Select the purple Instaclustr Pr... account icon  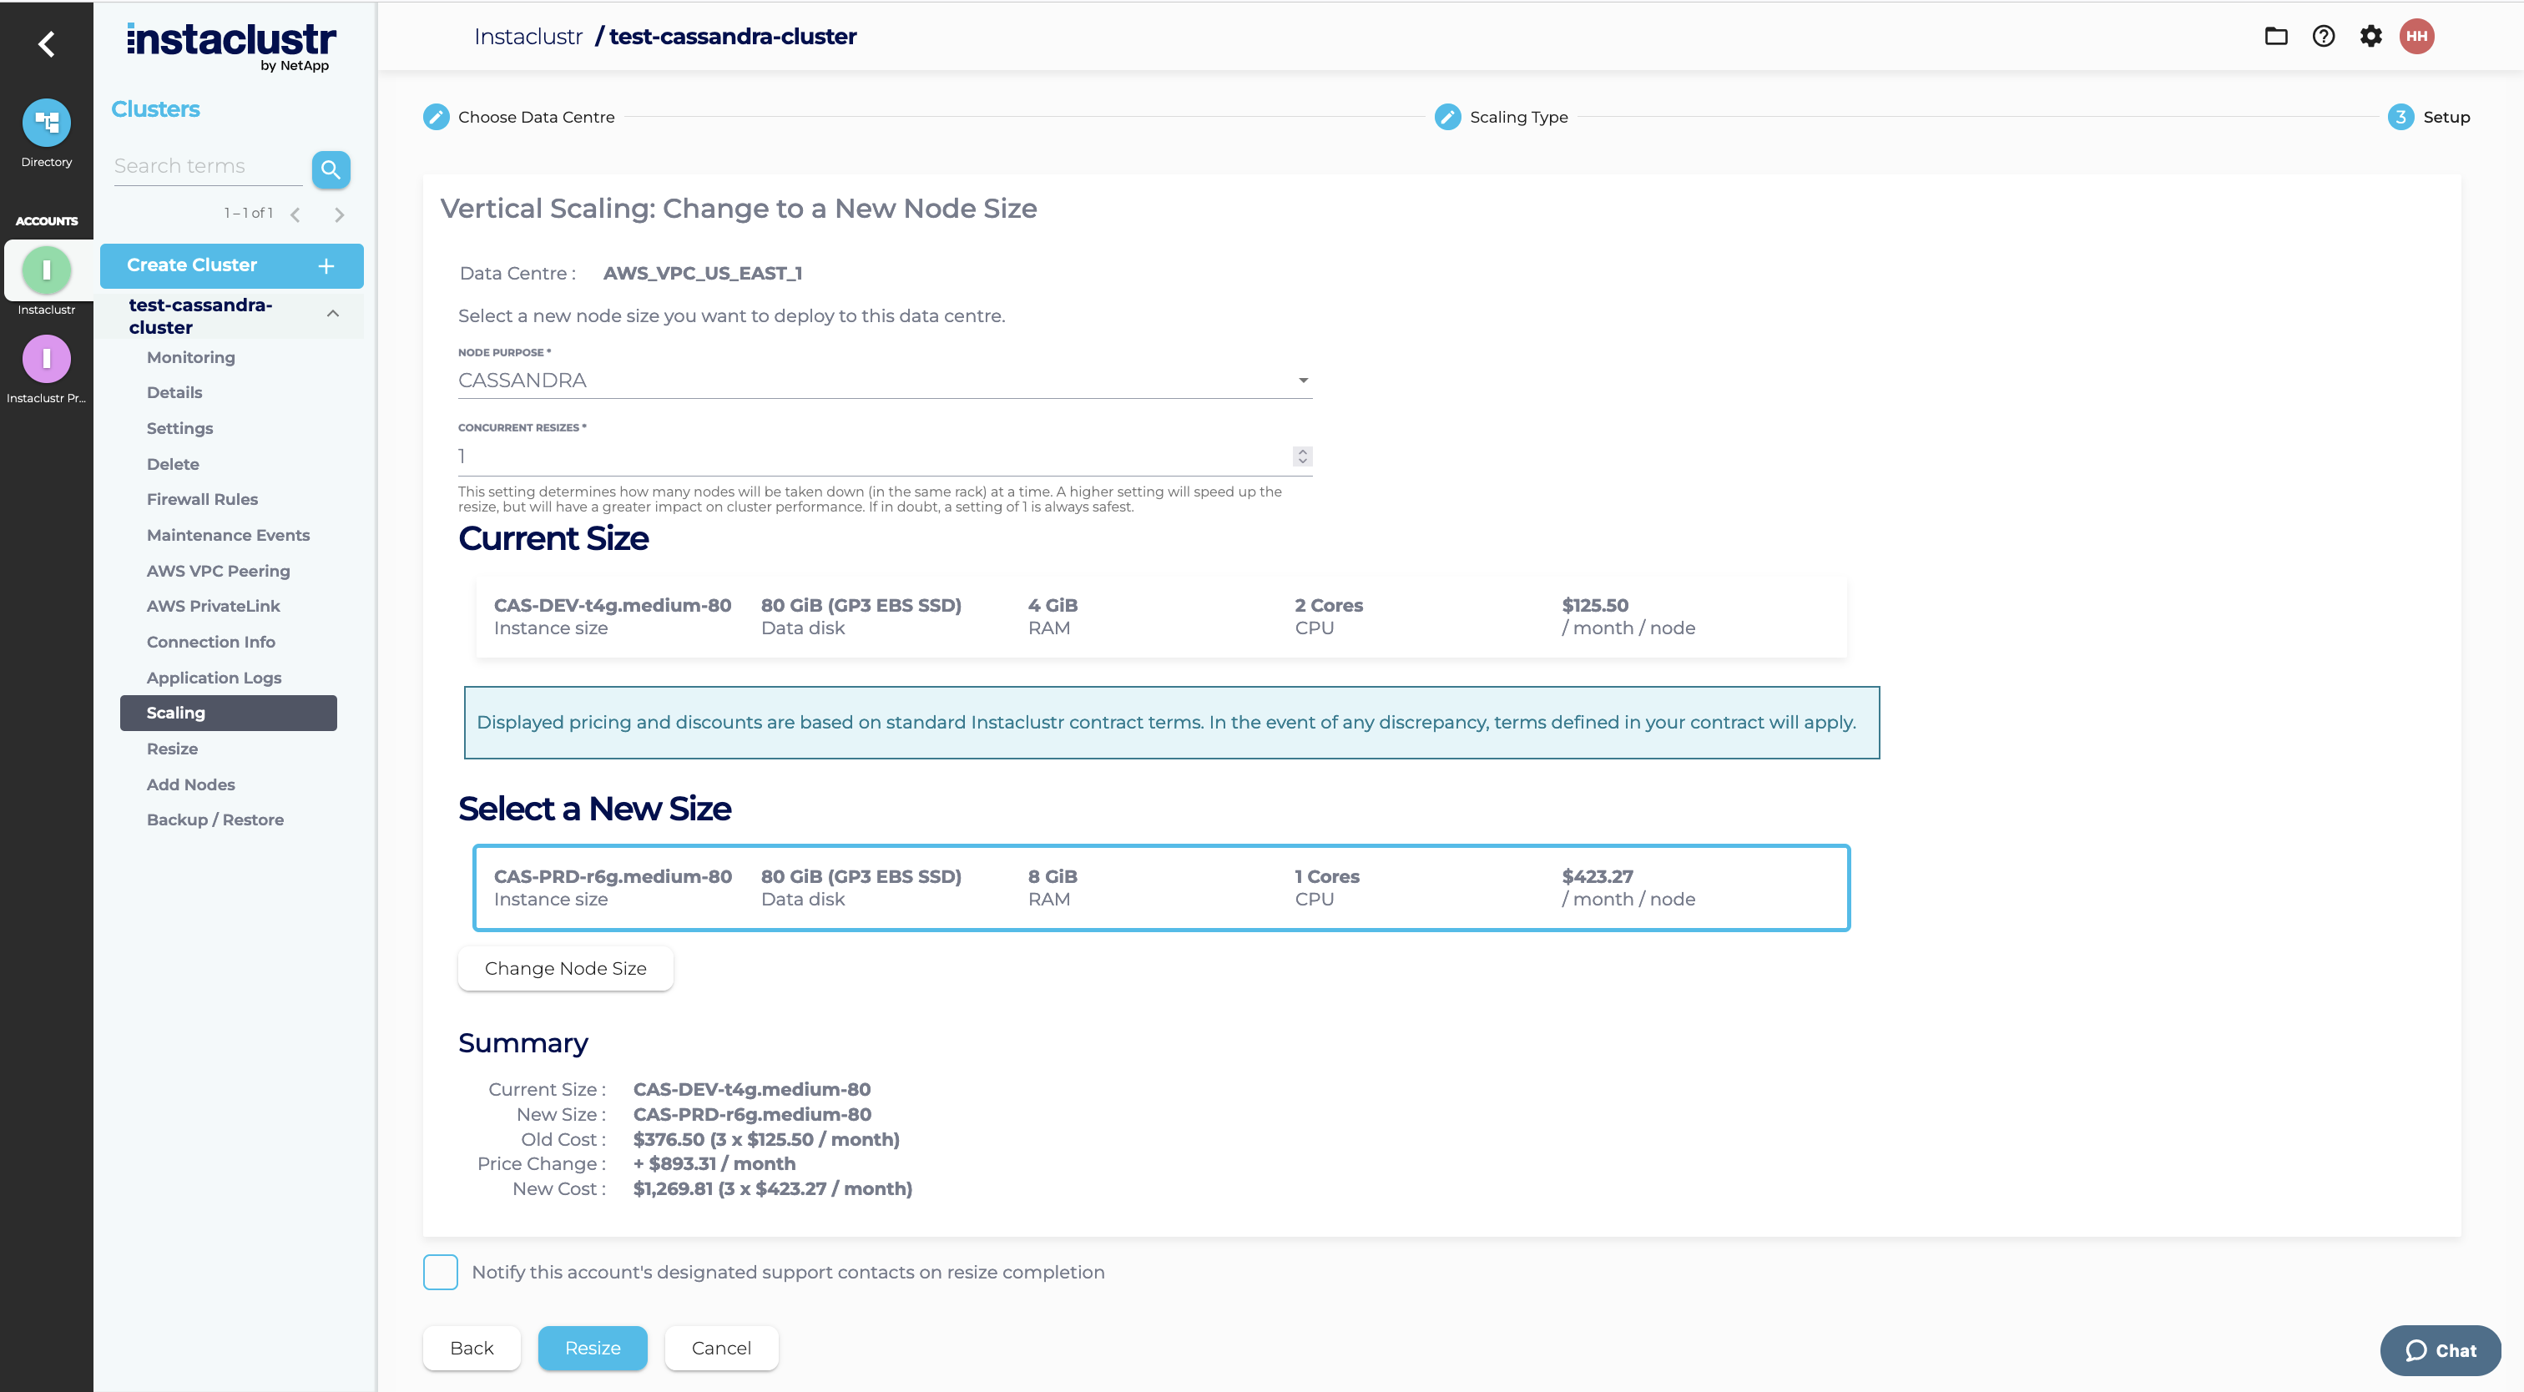pyautogui.click(x=46, y=359)
